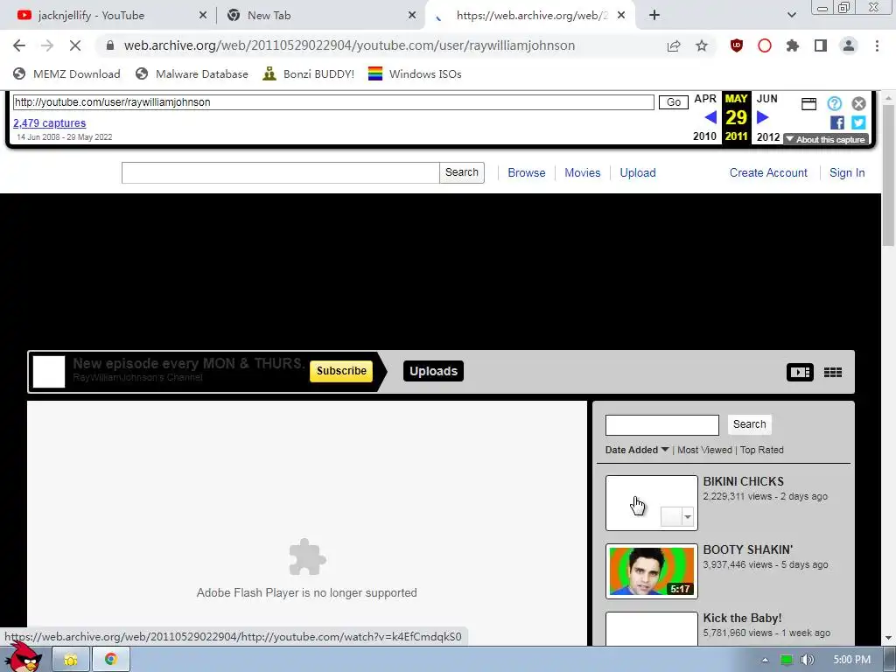
Task: Click the Wayback Machine URL field
Action: (x=333, y=102)
